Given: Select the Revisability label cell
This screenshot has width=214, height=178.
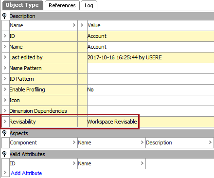Looking at the screenshot, I should point(43,122).
